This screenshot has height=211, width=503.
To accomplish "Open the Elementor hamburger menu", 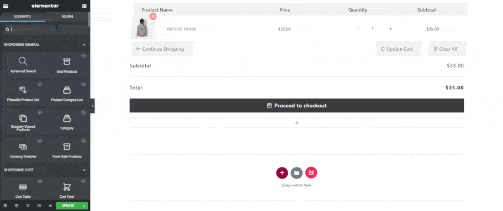I will point(6,6).
